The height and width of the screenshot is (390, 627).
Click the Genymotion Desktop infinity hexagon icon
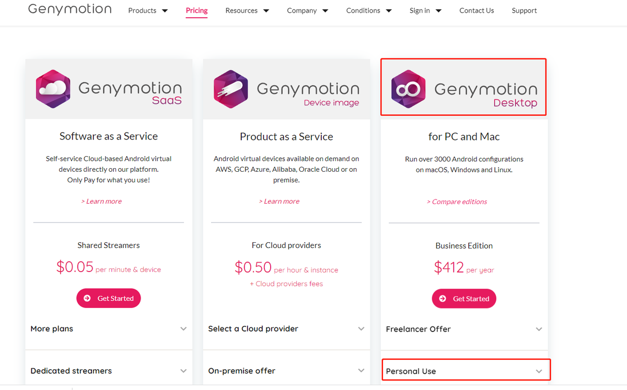pyautogui.click(x=408, y=89)
